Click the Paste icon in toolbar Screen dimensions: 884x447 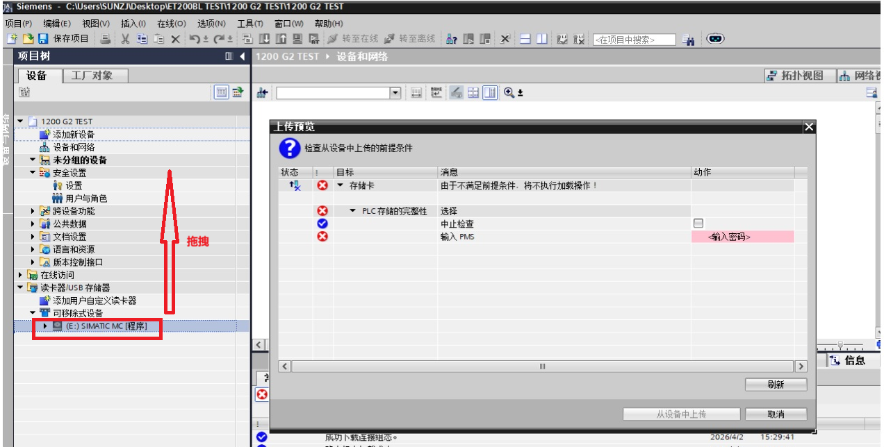158,39
